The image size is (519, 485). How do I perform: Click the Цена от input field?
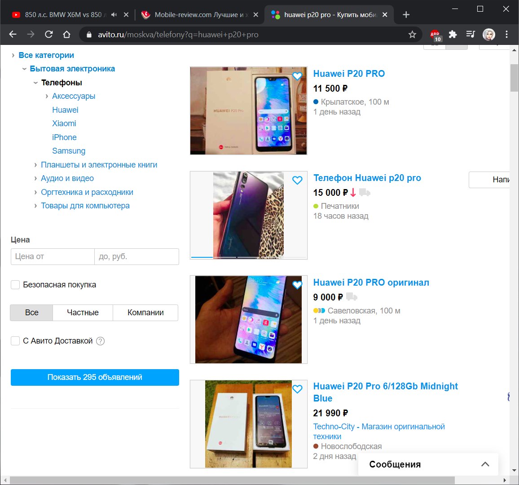coord(53,256)
